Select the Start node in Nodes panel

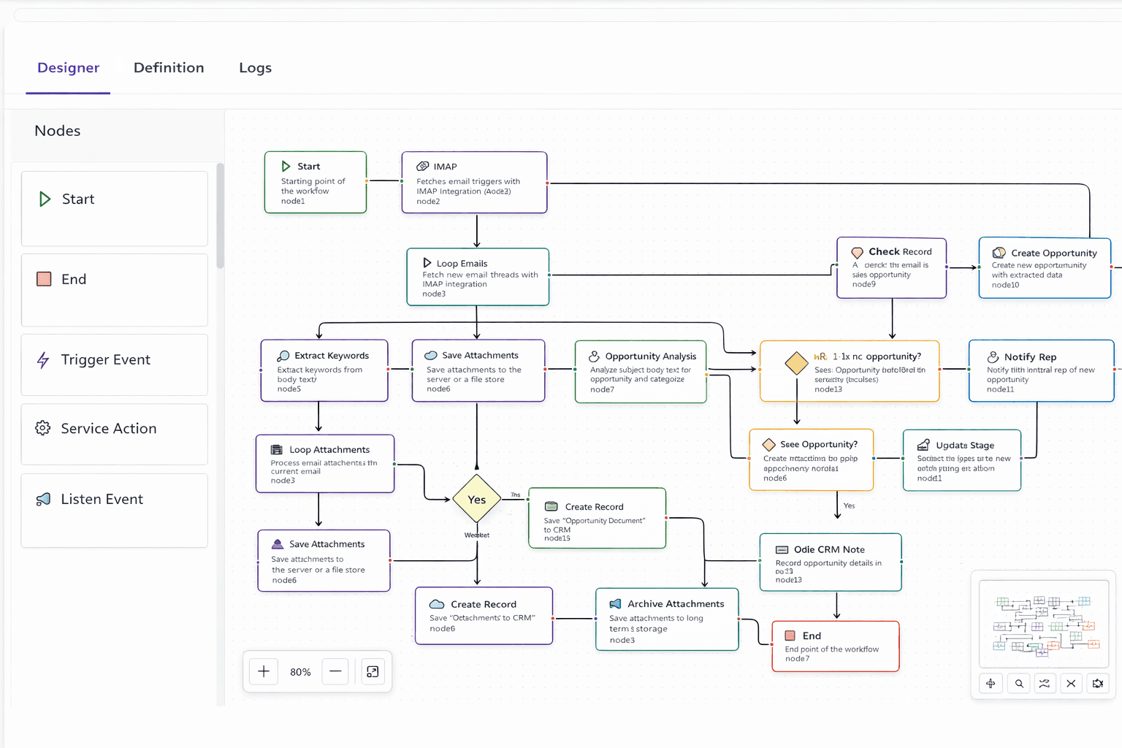pyautogui.click(x=115, y=208)
